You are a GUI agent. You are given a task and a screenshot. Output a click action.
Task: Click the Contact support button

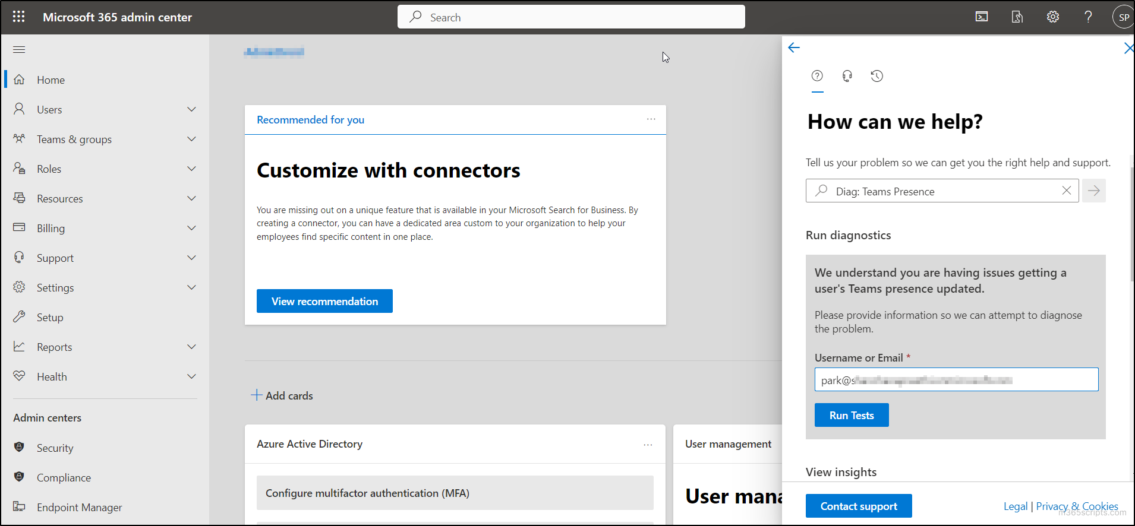click(858, 506)
